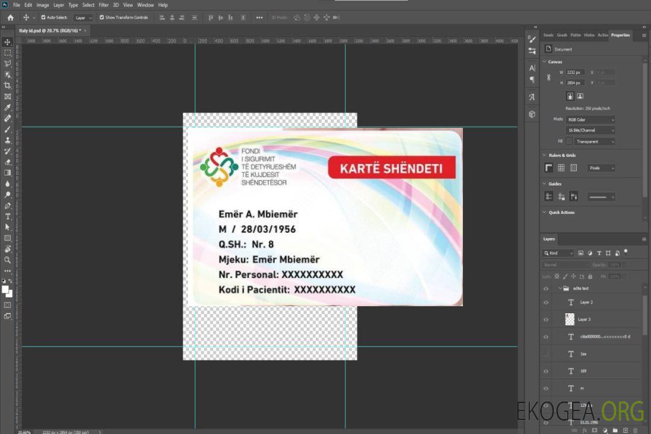Open the Pixels ruler units dropdown
651x434 pixels.
tap(601, 168)
